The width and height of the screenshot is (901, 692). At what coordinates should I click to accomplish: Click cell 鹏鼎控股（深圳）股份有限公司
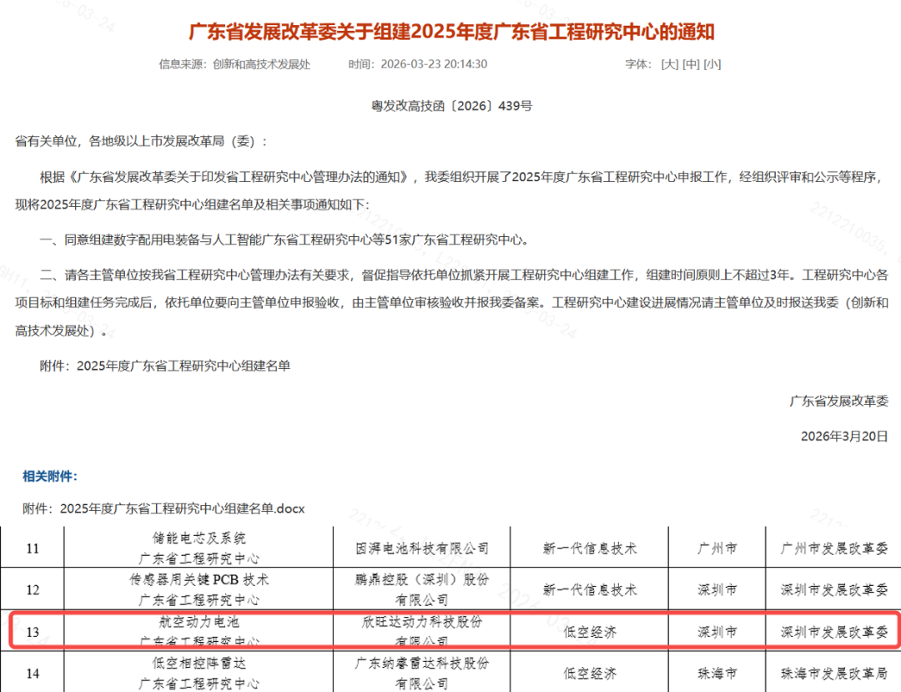[422, 589]
